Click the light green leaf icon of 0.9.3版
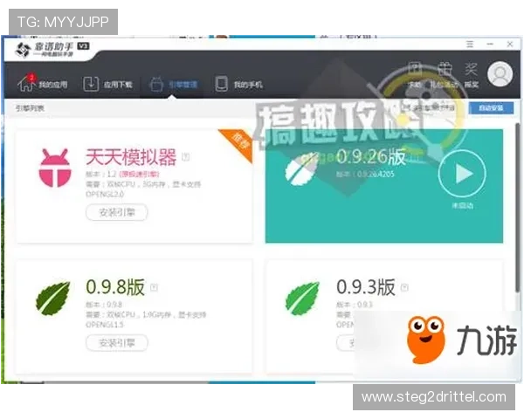This screenshot has height=419, width=524. pos(302,298)
